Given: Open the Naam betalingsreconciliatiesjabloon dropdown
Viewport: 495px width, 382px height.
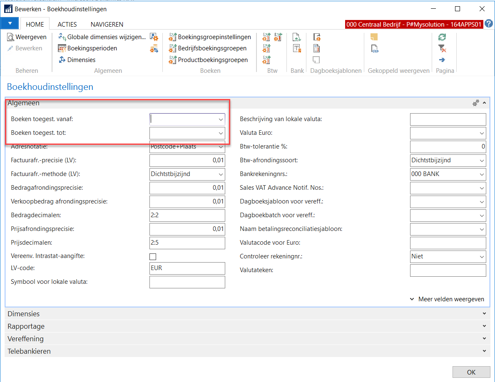Looking at the screenshot, I should [482, 229].
